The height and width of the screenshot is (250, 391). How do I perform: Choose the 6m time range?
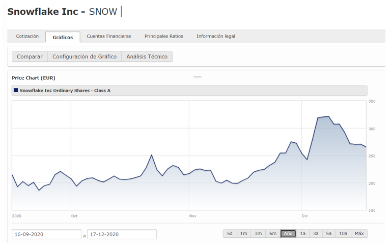[x=273, y=234]
